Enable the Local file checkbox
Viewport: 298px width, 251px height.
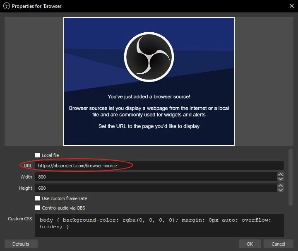pos(37,155)
